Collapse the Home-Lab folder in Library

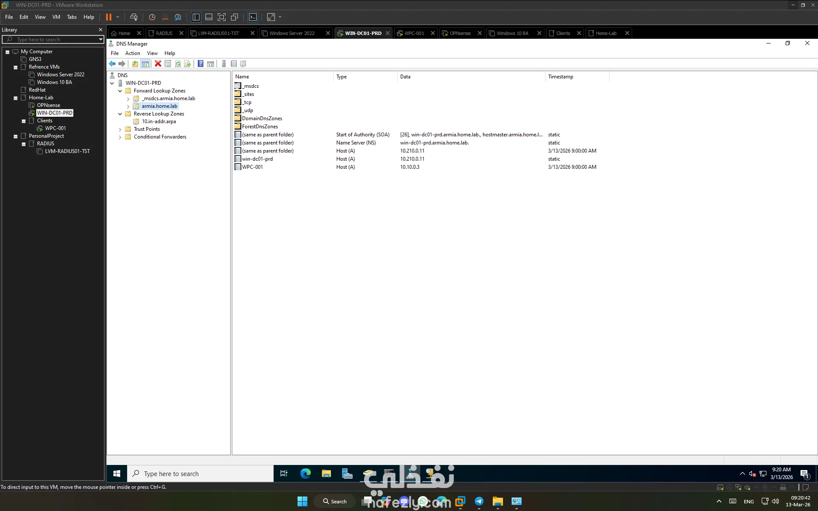(15, 98)
